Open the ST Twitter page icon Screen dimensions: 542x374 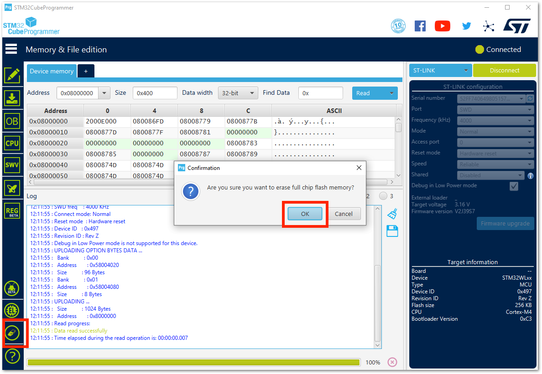[466, 26]
